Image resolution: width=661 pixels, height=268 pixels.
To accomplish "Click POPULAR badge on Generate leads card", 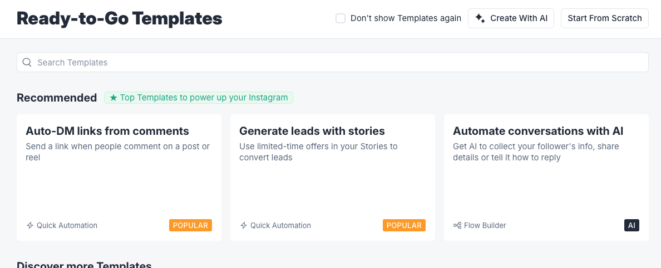I will (404, 225).
